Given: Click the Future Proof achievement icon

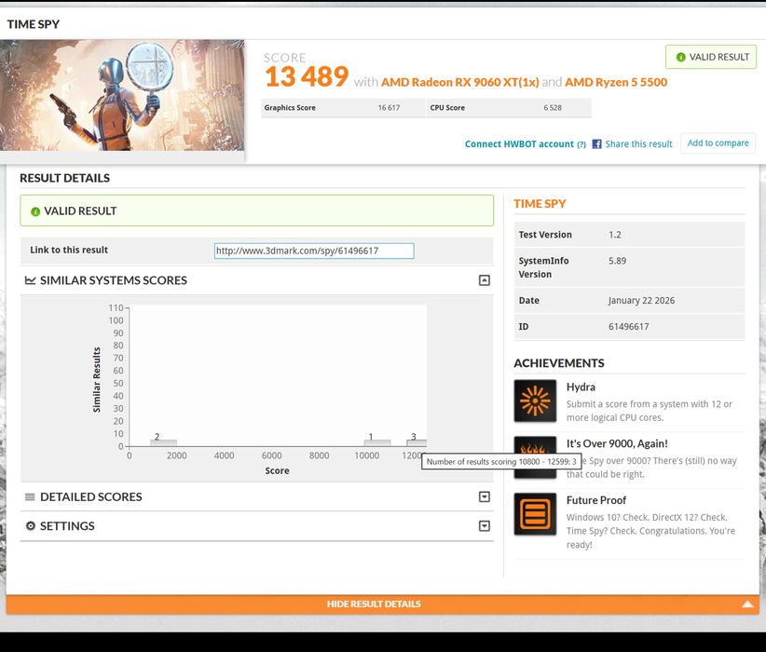Looking at the screenshot, I should [x=535, y=514].
